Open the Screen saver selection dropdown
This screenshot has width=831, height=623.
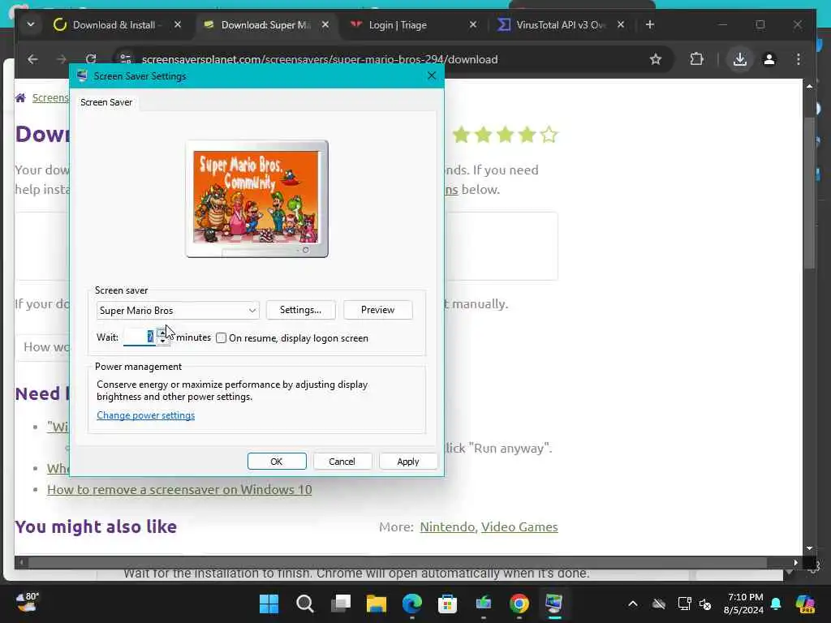178,311
